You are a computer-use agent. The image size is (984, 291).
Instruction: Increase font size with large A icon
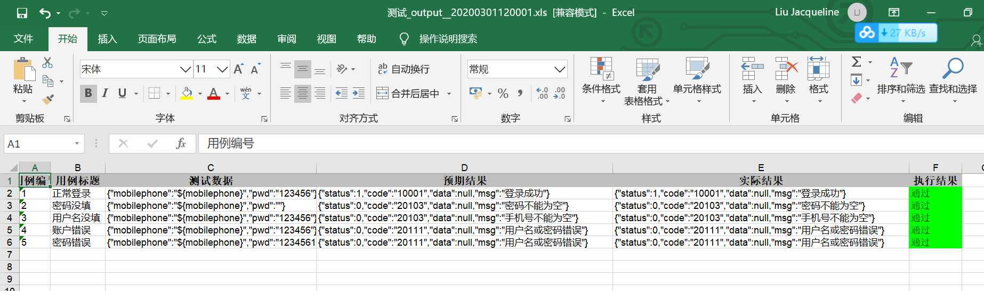pyautogui.click(x=238, y=69)
